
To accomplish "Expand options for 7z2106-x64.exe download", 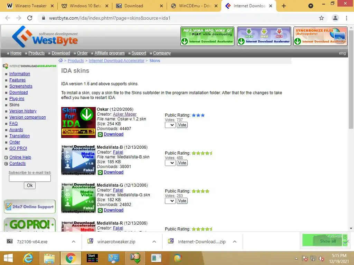I will point(74,242).
